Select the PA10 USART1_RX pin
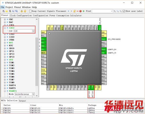Viewport: 145px width, 114px height. [x=104, y=49]
